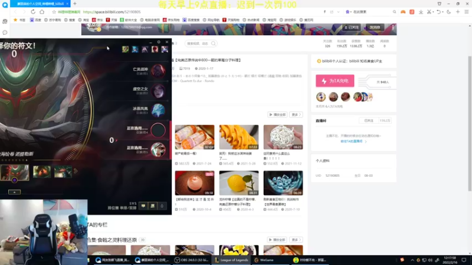472x265 pixels.
Task: Open the browser skin shirt icon in title bar
Action: [439, 4]
